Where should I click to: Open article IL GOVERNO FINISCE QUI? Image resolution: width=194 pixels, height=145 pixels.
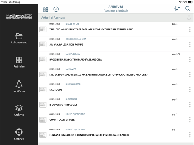[x=63, y=105]
